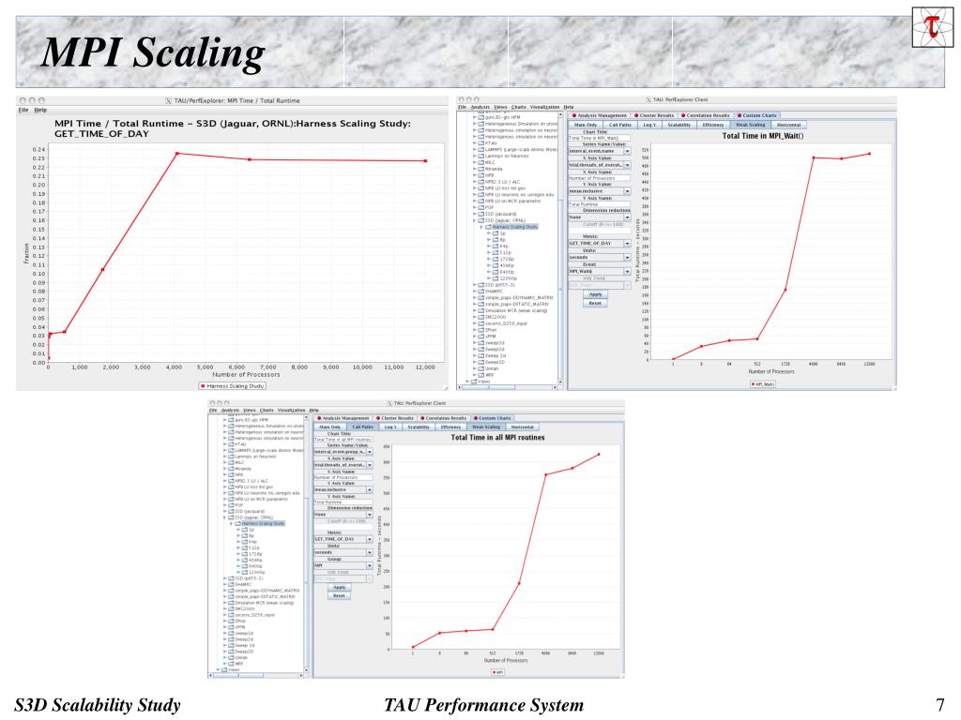Image resolution: width=961 pixels, height=720 pixels.
Task: Toggle Horizontal in MPI_Wait window
Action: tap(788, 125)
